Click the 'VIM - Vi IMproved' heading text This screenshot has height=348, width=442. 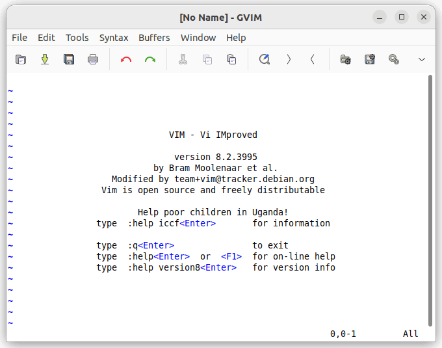(213, 135)
